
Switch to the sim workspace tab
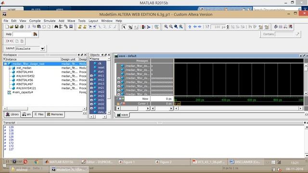[26, 114]
